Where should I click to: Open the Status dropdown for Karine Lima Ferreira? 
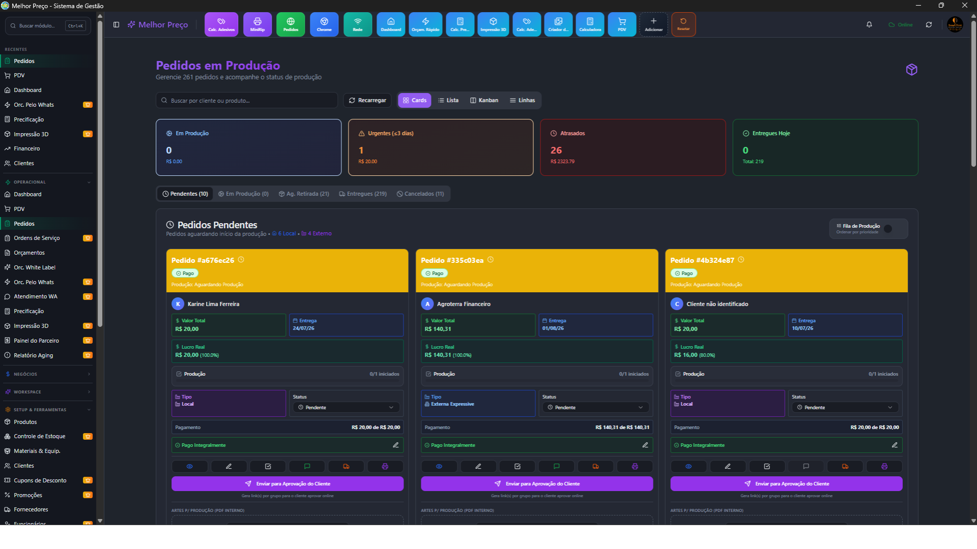[x=346, y=407]
